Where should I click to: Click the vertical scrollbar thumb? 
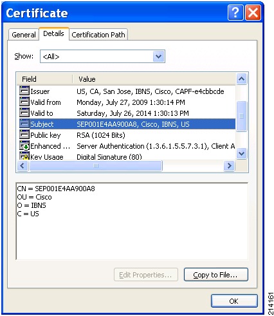coord(242,116)
